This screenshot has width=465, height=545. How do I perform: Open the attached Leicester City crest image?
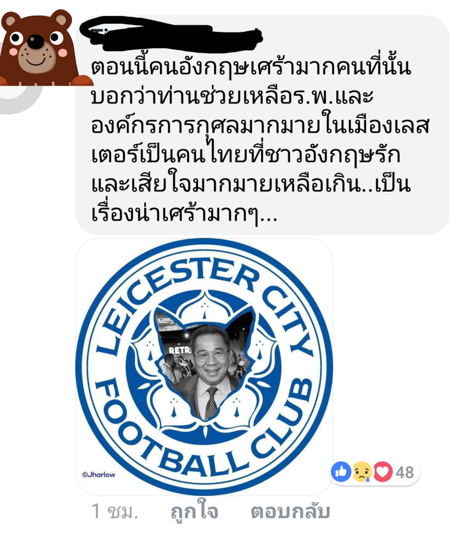pyautogui.click(x=204, y=367)
